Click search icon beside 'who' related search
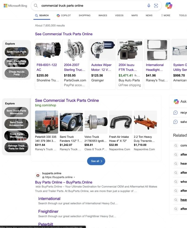This screenshot has height=228, width=187. coord(176,182)
